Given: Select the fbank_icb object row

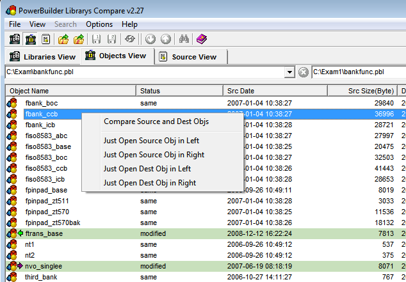Looking at the screenshot, I should coord(206,125).
